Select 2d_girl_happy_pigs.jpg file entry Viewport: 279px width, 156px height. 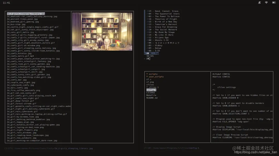[x=20, y=122]
